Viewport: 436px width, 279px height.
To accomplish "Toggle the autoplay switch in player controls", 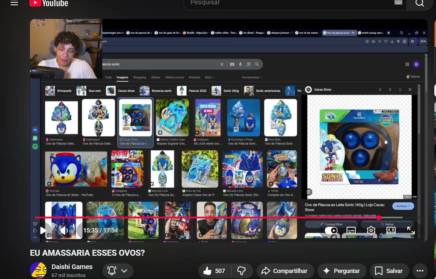I will point(331,231).
